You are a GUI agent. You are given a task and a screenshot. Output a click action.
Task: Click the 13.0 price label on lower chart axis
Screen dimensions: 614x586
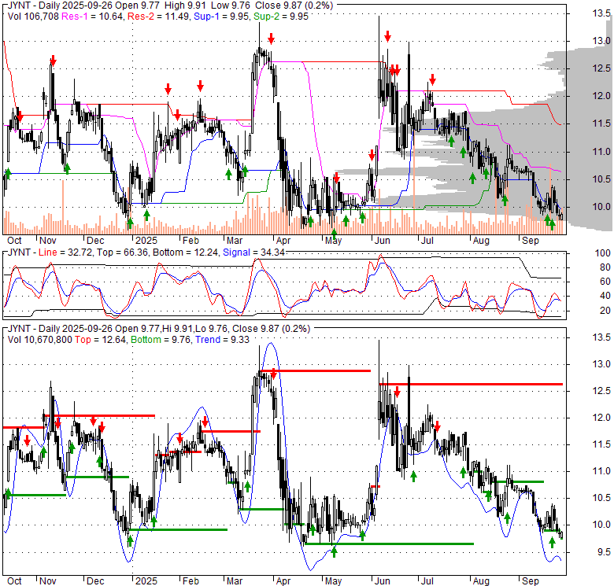tap(601, 365)
